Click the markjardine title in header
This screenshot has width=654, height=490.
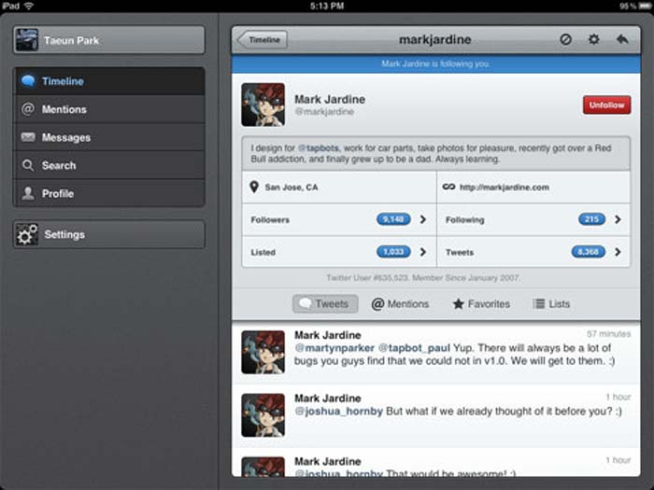[435, 39]
